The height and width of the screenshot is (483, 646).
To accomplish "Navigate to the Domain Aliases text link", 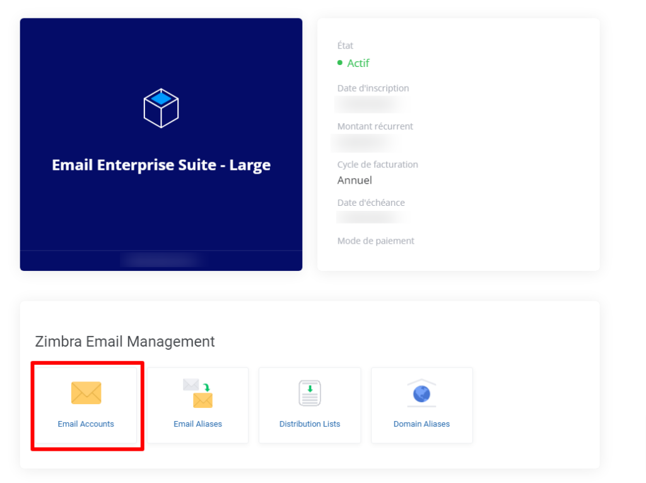I will pyautogui.click(x=421, y=424).
